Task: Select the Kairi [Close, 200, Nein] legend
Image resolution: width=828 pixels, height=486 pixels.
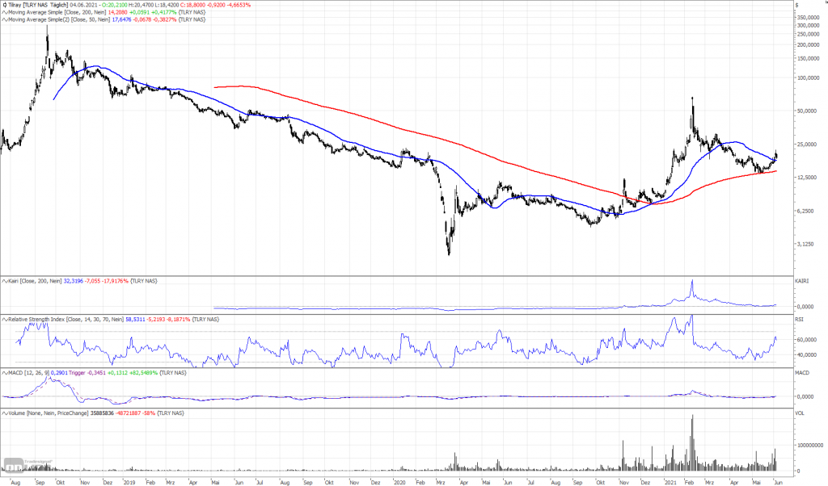Action: pos(35,281)
